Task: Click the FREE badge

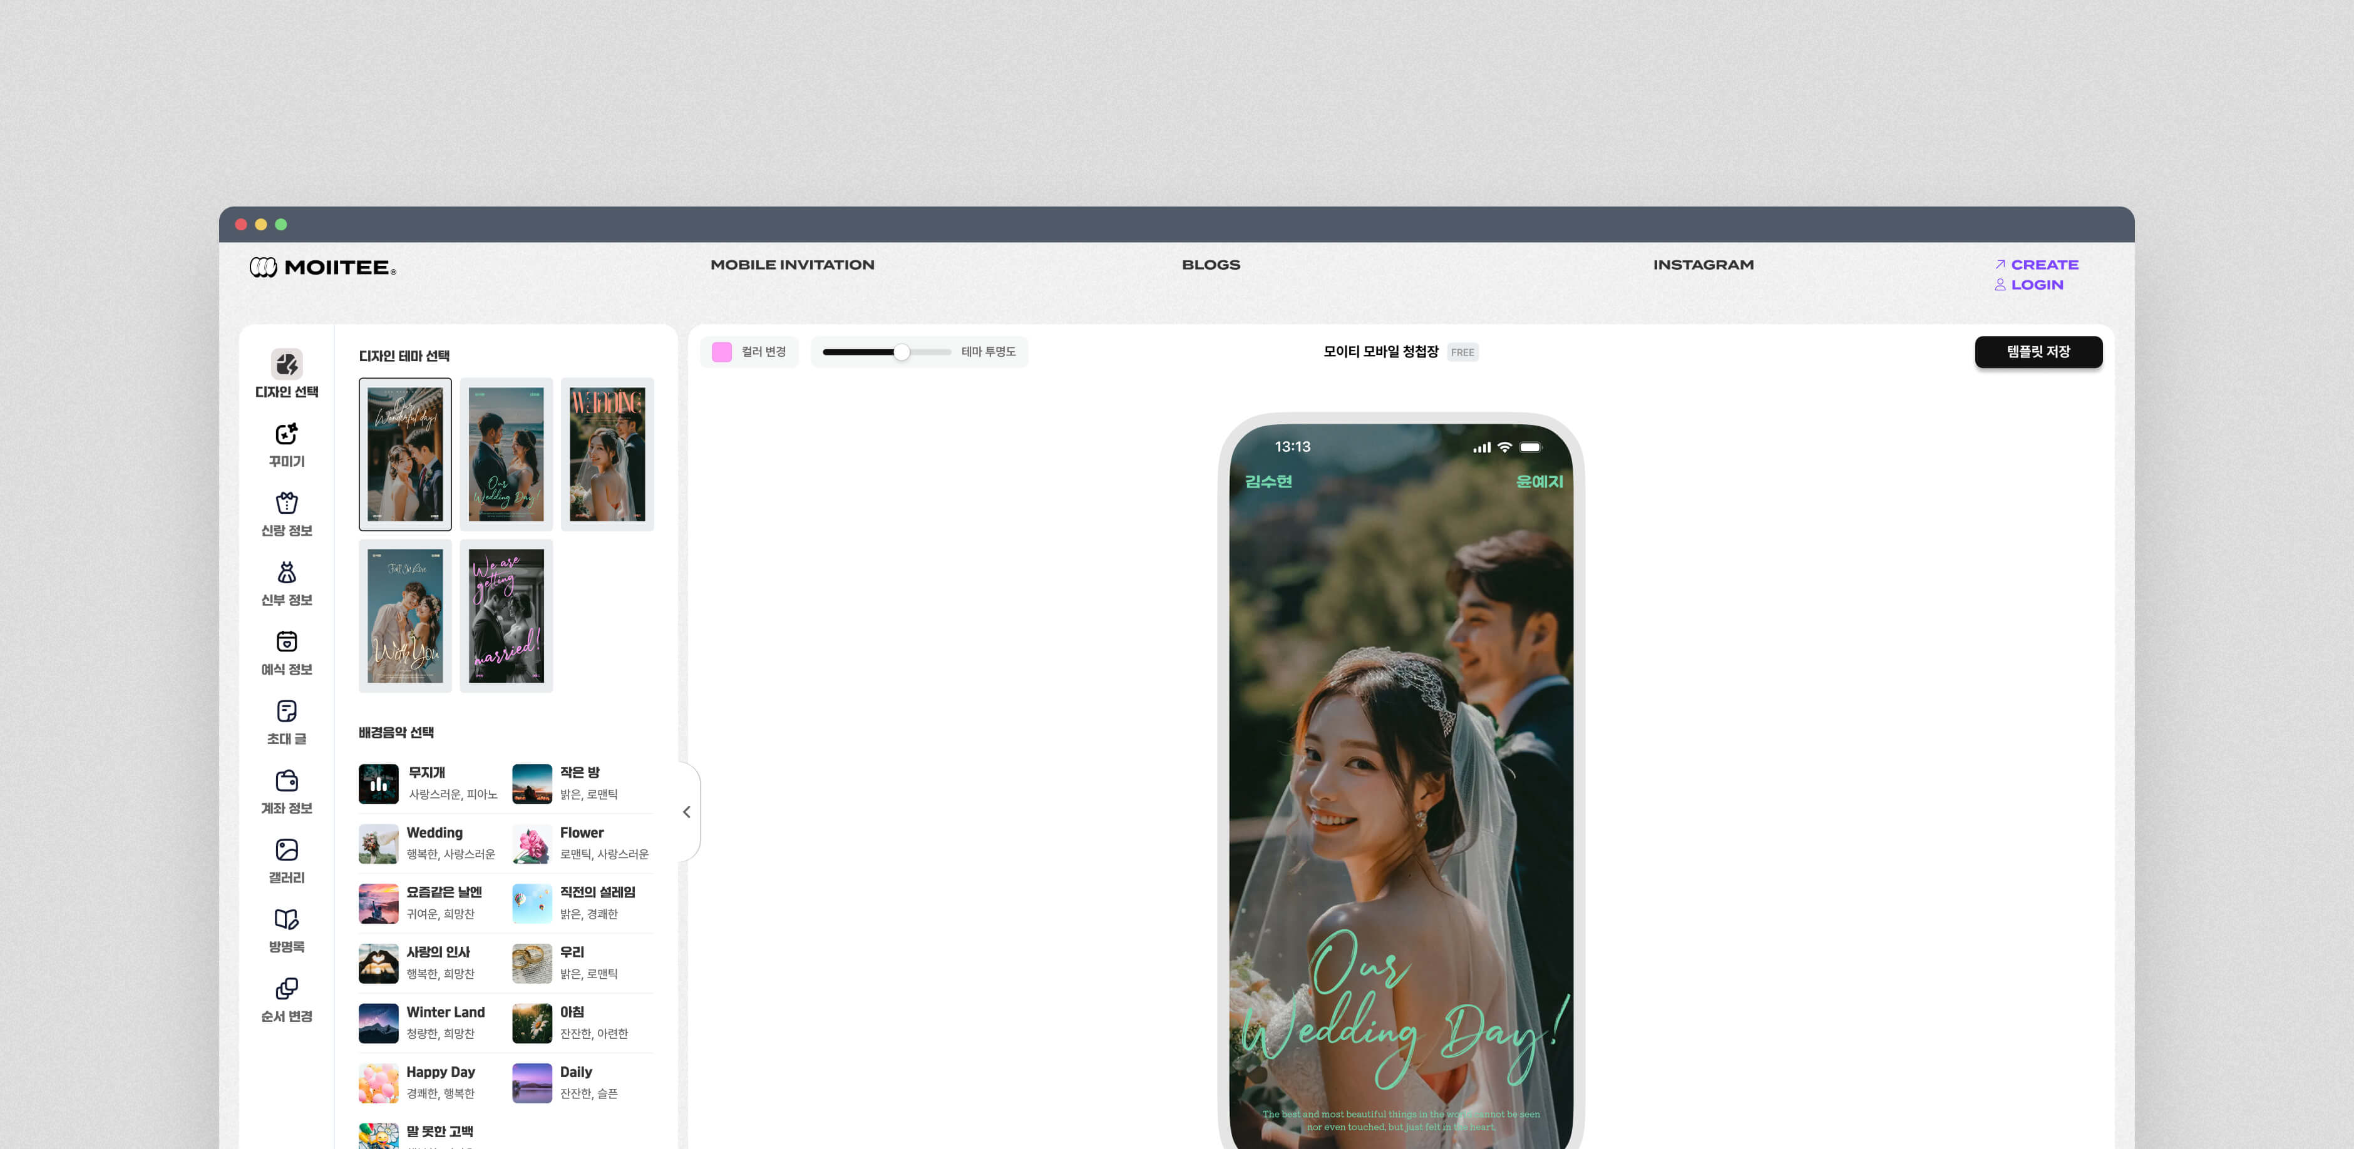Action: pos(1462,352)
